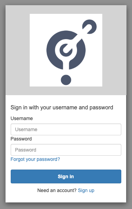Follow the Sign up link

86,190
